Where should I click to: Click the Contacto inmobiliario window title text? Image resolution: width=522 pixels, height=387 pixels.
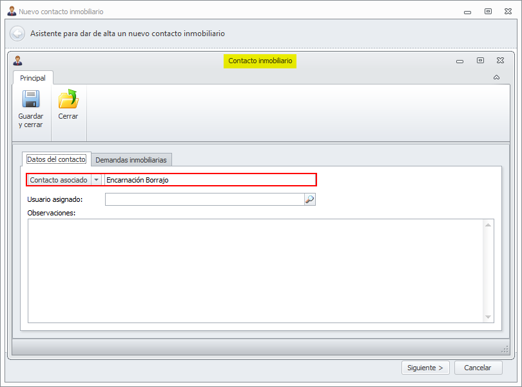point(260,61)
